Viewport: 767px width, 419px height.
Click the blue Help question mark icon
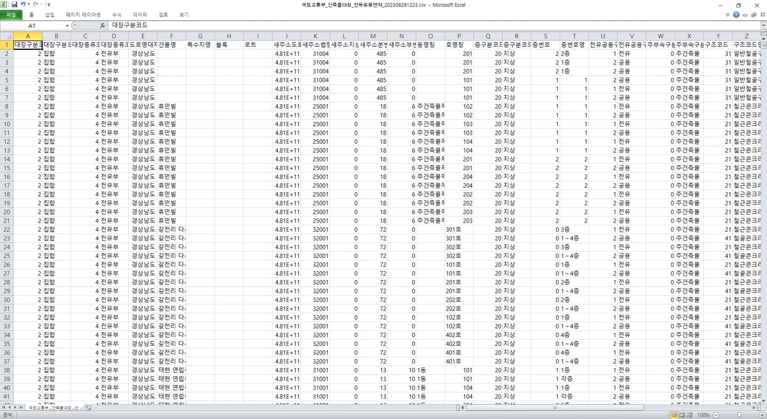(736, 14)
